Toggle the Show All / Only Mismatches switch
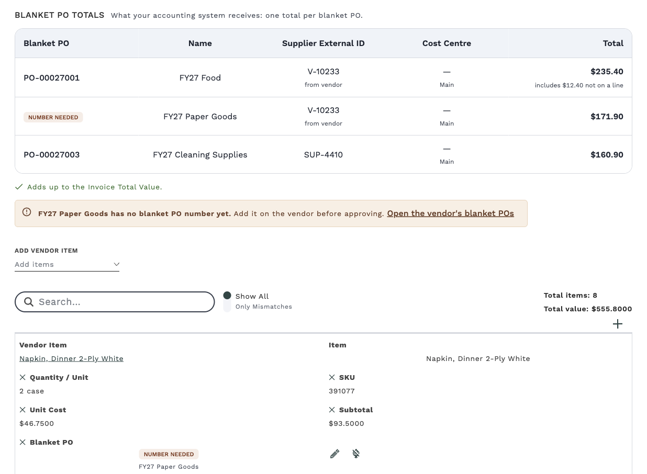 (x=227, y=301)
